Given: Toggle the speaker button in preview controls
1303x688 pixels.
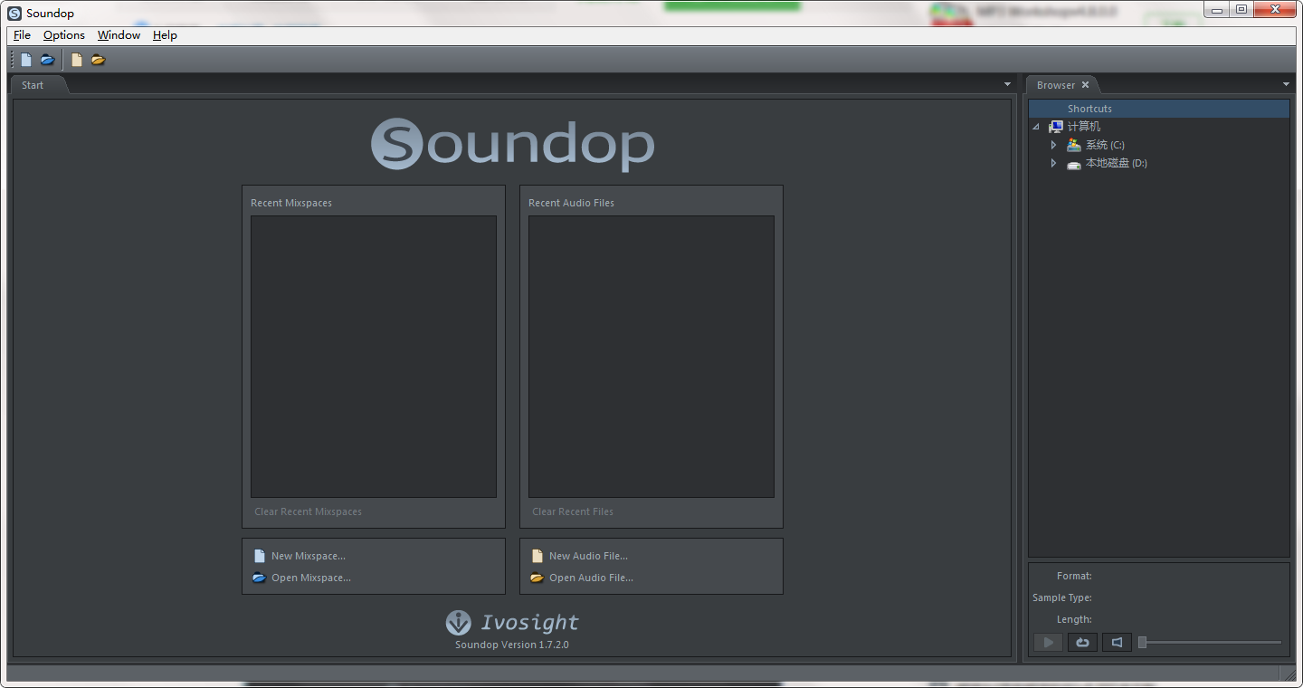Looking at the screenshot, I should (x=1117, y=642).
